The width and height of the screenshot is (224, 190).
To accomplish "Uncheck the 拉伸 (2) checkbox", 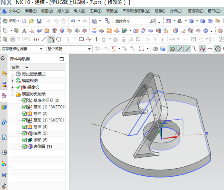I will tap(25, 114).
